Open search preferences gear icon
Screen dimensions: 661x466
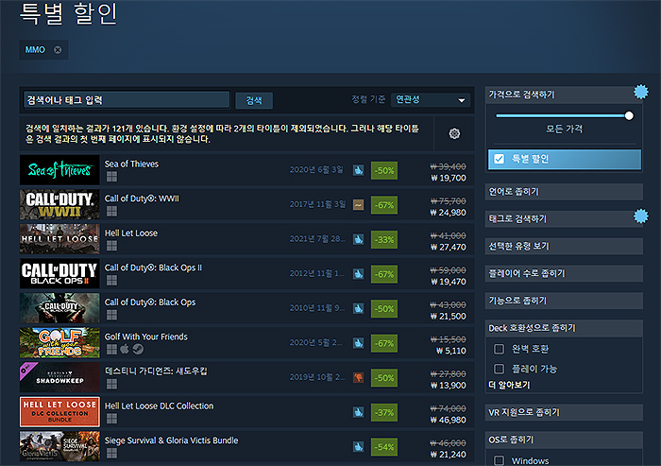pos(454,134)
